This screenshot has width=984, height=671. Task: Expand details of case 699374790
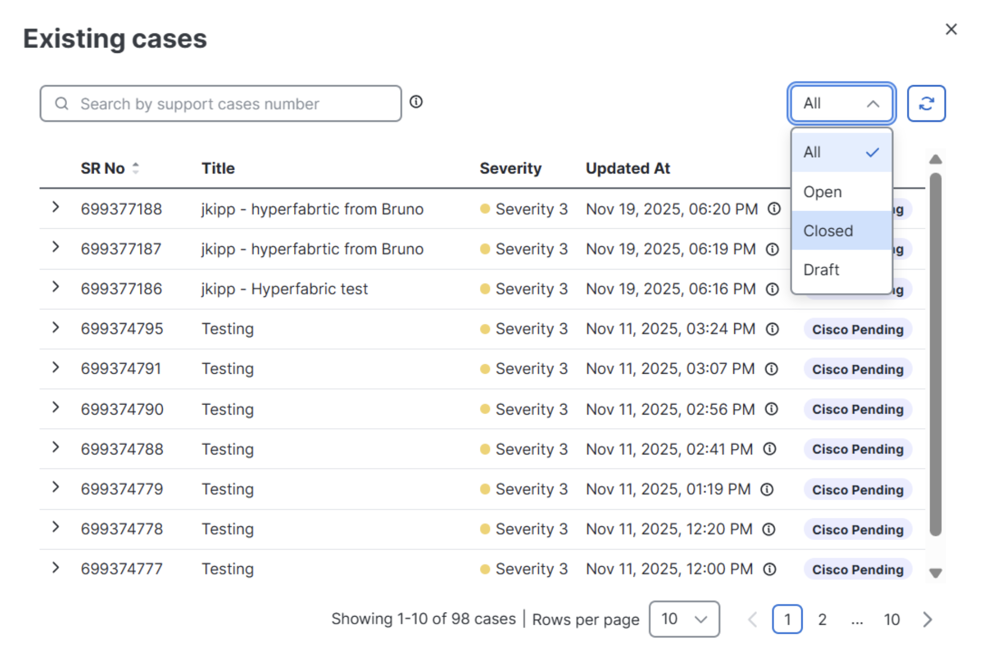click(55, 409)
